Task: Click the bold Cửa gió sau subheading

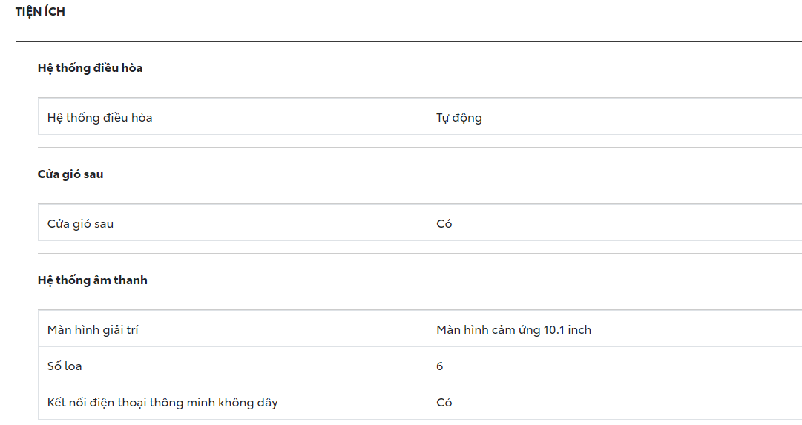Action: click(x=70, y=174)
